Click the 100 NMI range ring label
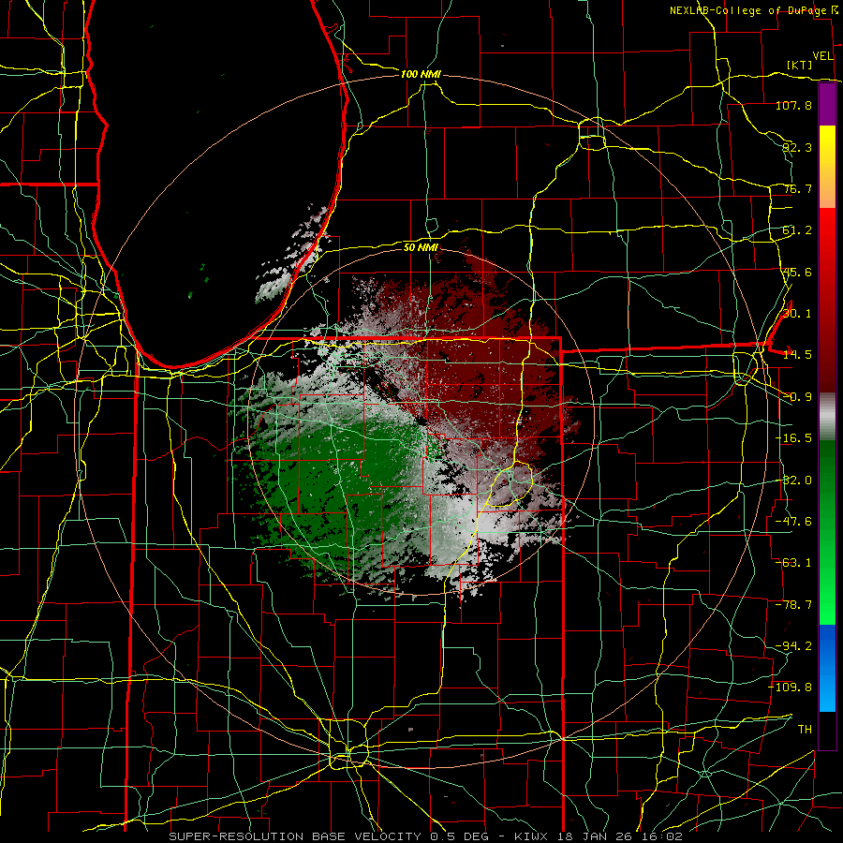This screenshot has height=843, width=843. [x=421, y=74]
